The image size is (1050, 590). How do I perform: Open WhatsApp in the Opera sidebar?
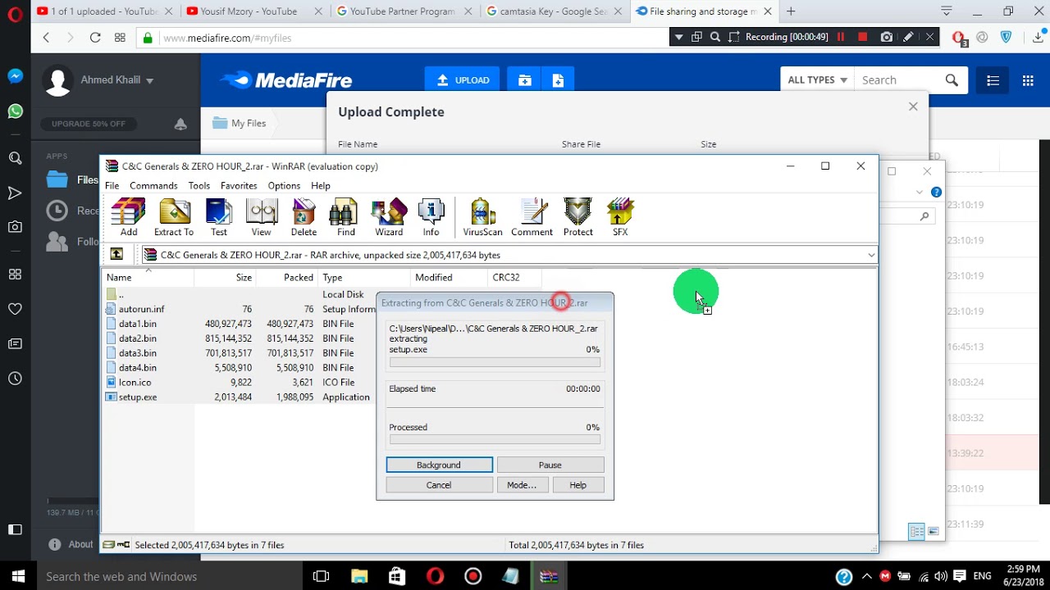click(15, 111)
